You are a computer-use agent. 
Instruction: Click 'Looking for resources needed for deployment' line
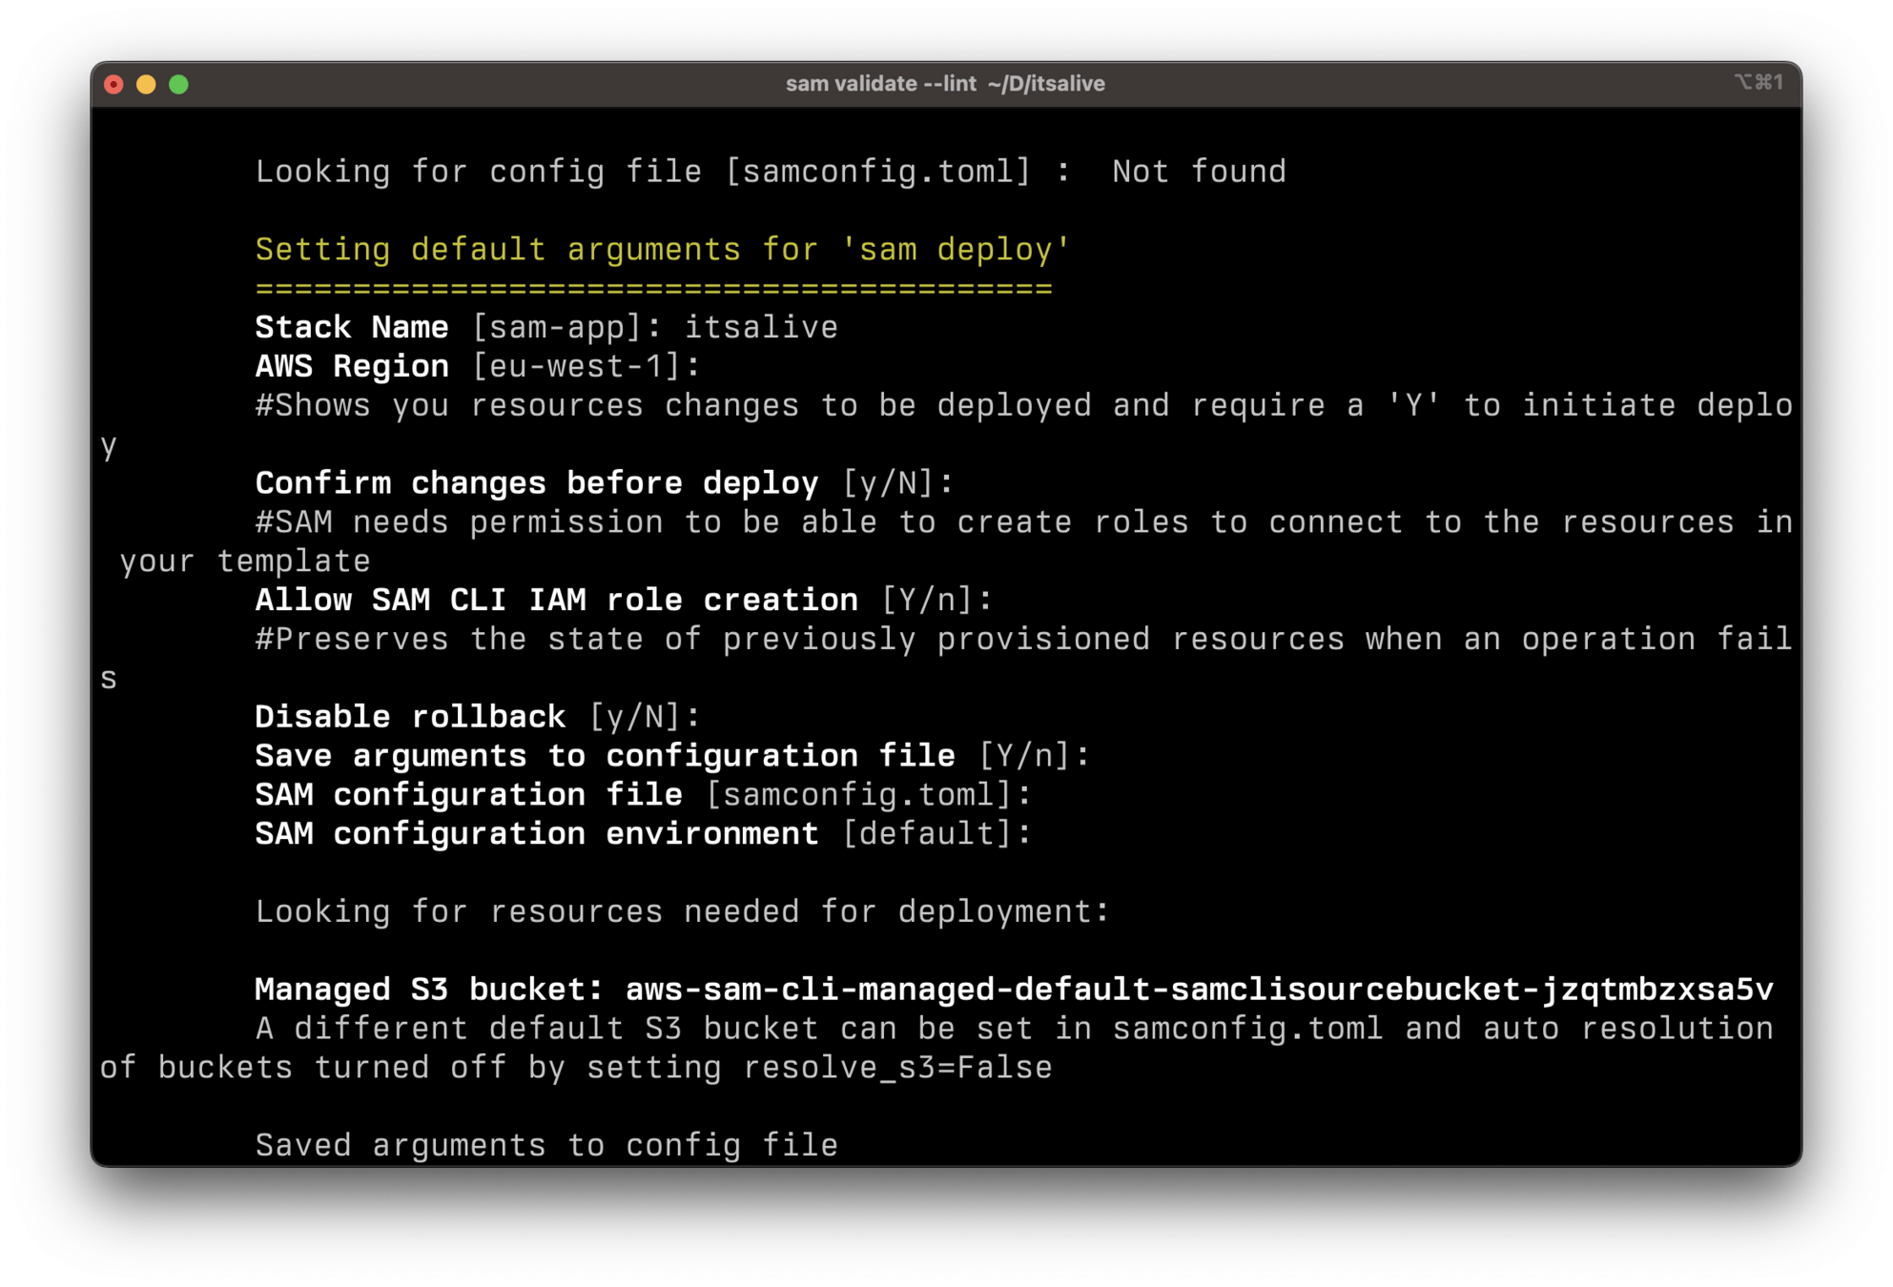pos(682,912)
